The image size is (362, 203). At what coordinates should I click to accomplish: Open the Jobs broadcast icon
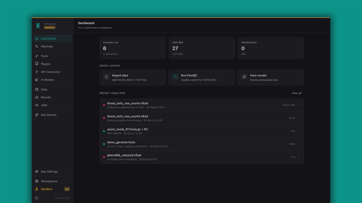(37, 105)
